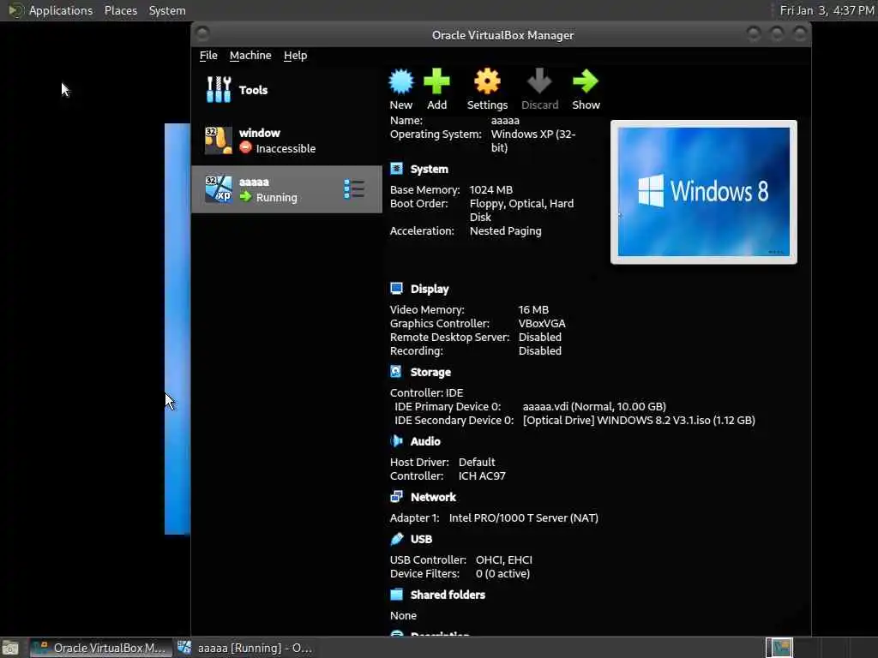Click the Display section heading
878x658 pixels.
430,289
